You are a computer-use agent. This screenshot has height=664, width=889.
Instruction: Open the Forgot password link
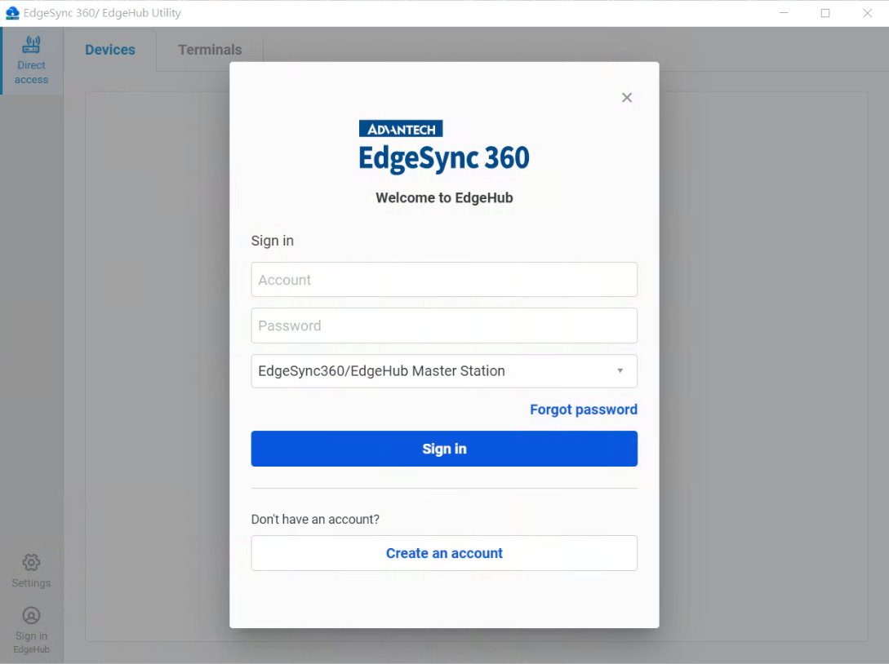point(584,409)
